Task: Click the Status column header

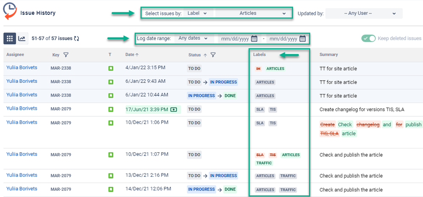Action: pyautogui.click(x=195, y=55)
